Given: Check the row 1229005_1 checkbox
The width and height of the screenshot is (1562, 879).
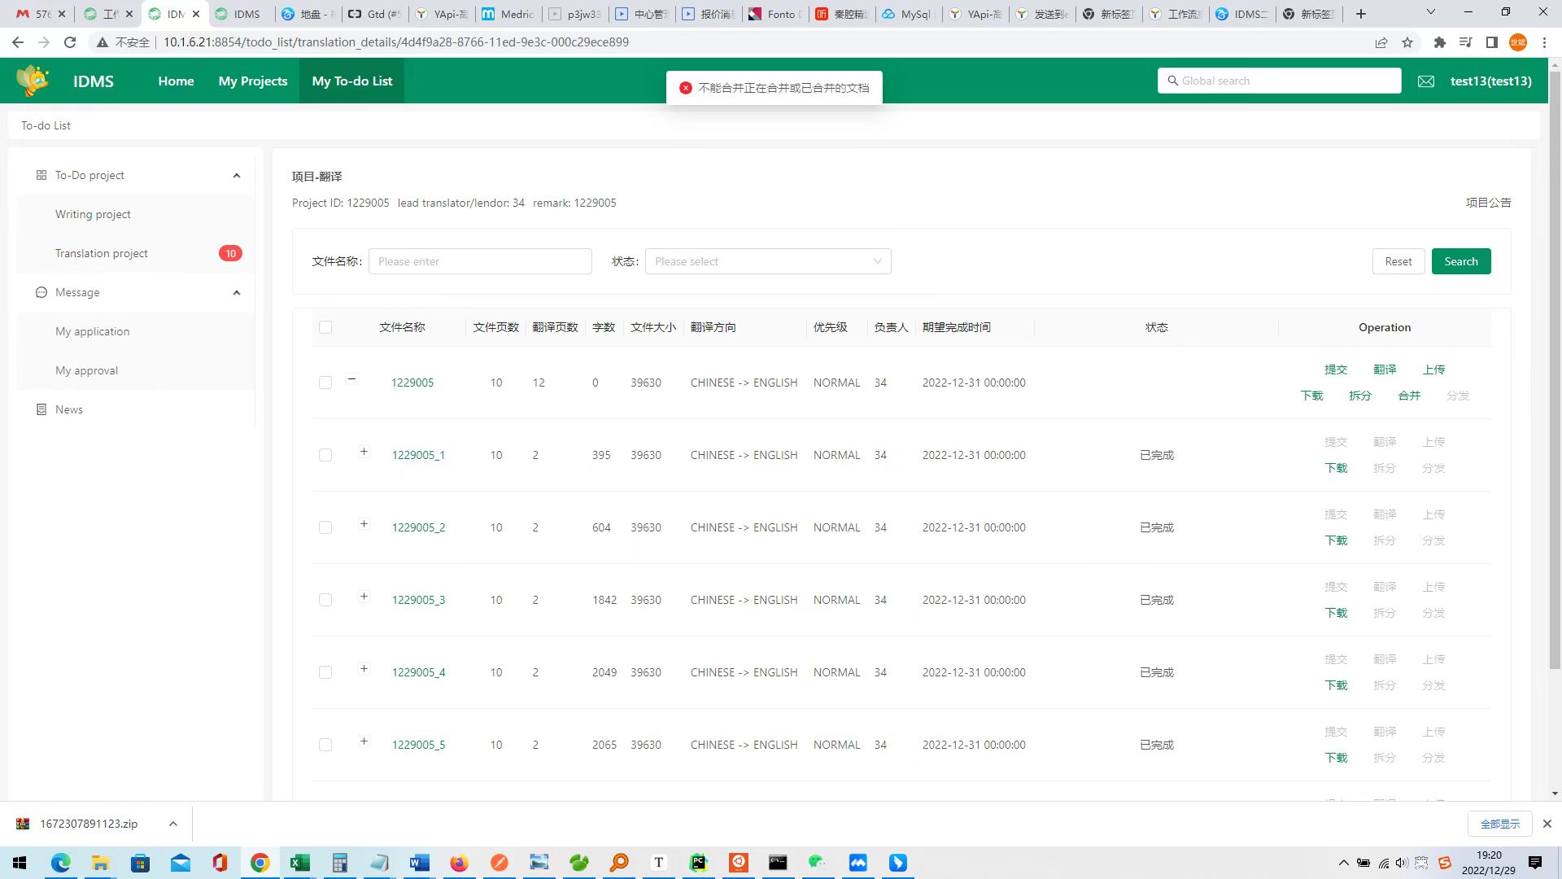Looking at the screenshot, I should 325,455.
